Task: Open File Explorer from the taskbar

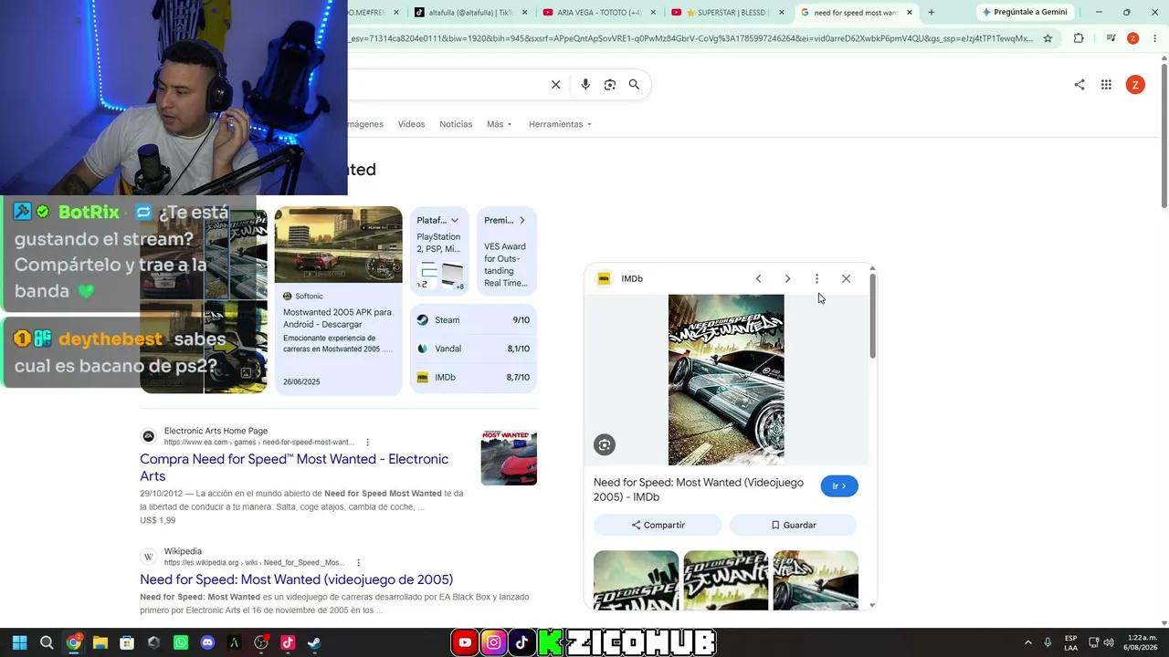Action: [x=100, y=642]
